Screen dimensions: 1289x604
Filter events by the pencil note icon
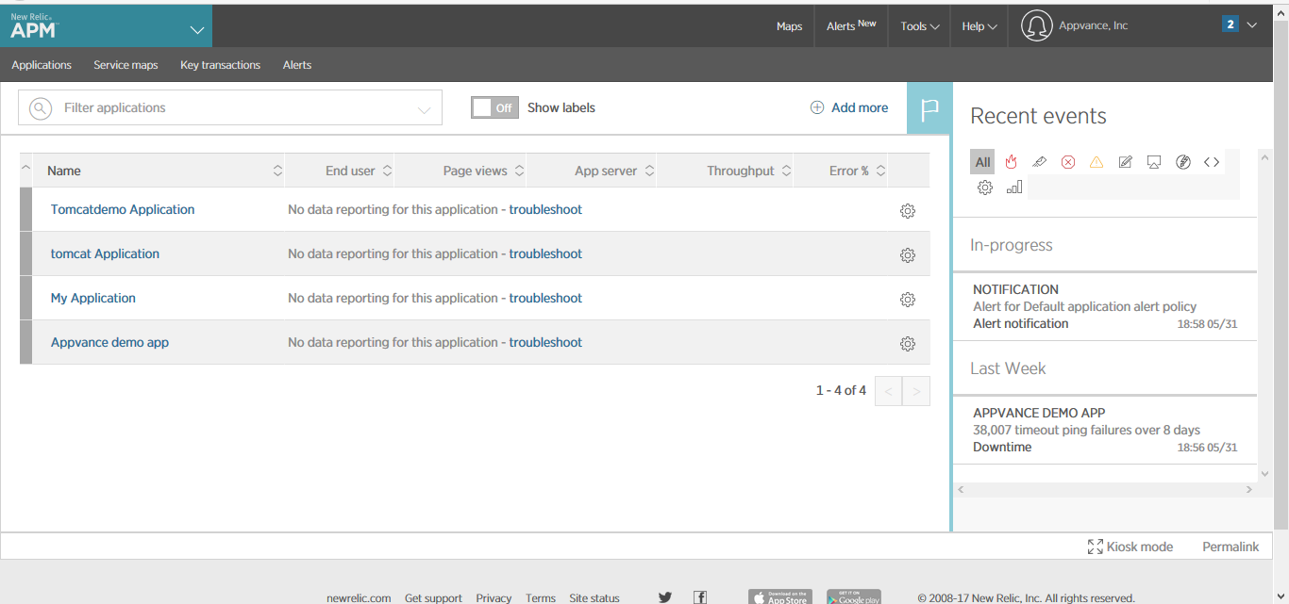coord(1125,162)
